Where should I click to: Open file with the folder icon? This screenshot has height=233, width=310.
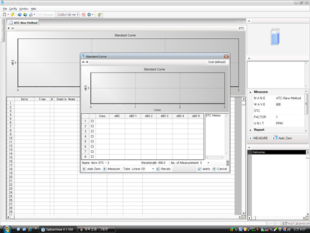(12, 14)
